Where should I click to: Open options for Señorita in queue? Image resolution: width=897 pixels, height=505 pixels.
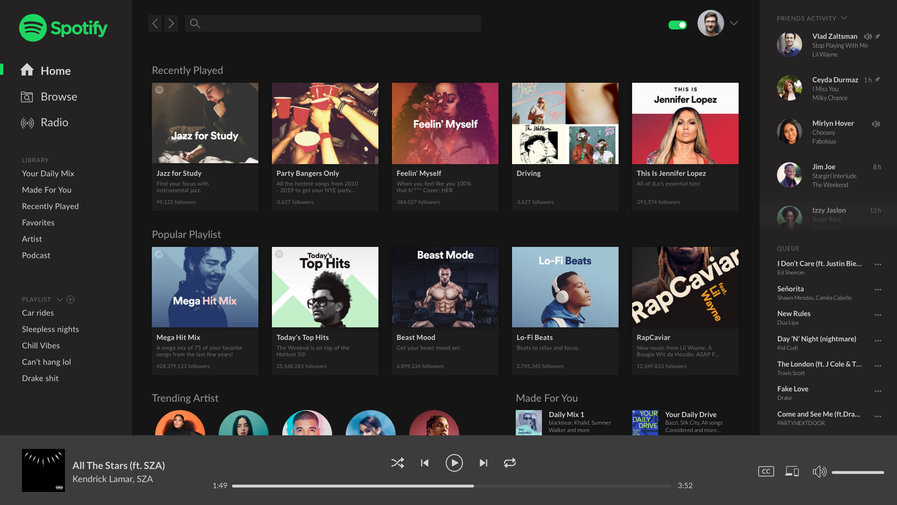click(878, 290)
